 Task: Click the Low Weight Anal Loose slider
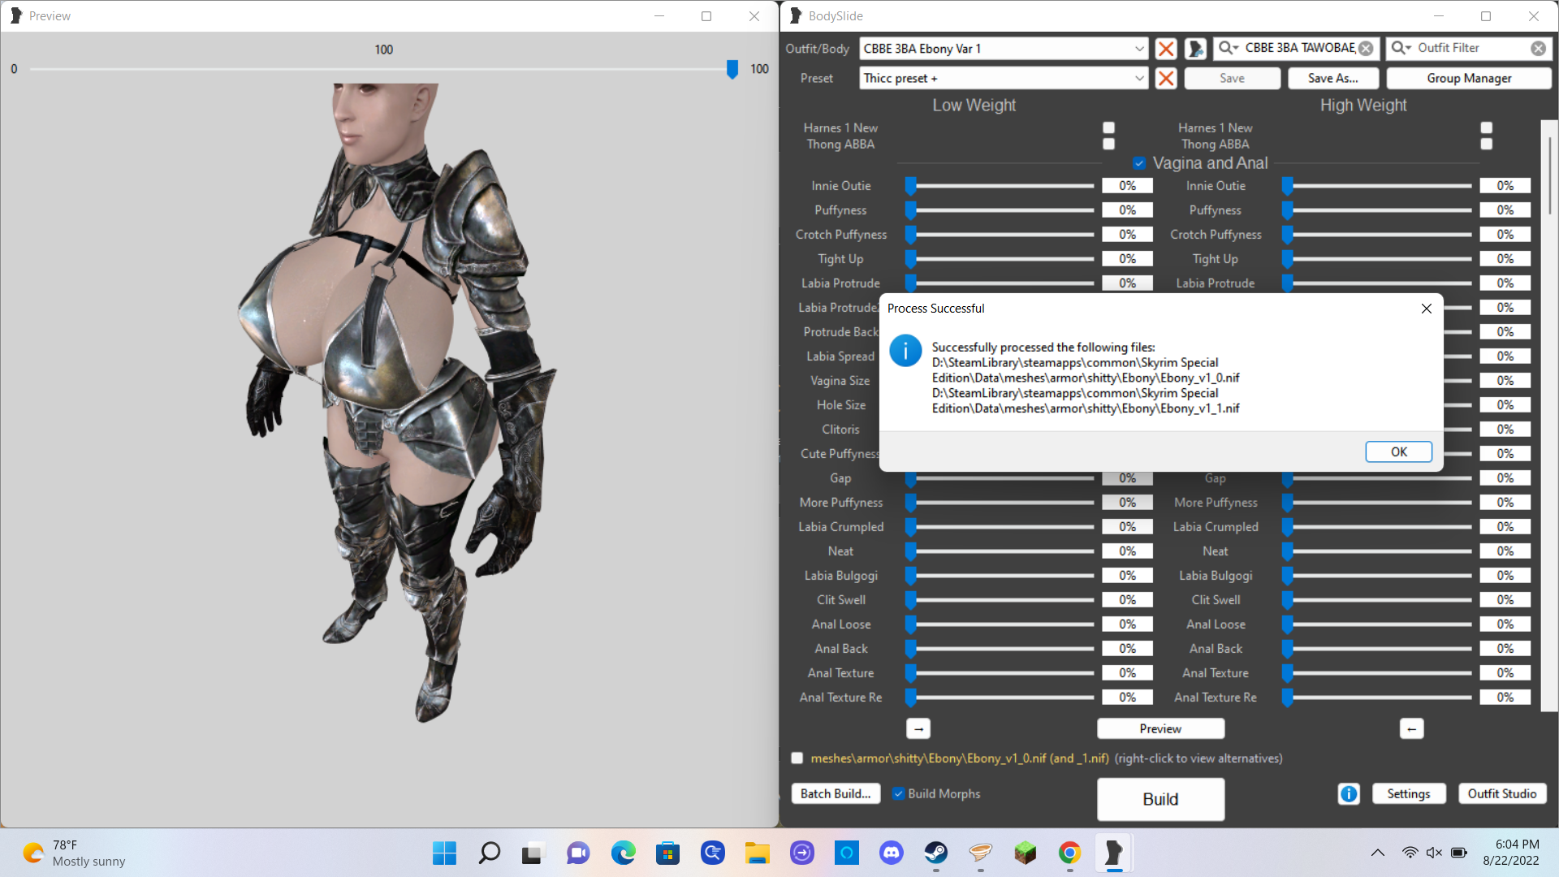(x=1000, y=625)
